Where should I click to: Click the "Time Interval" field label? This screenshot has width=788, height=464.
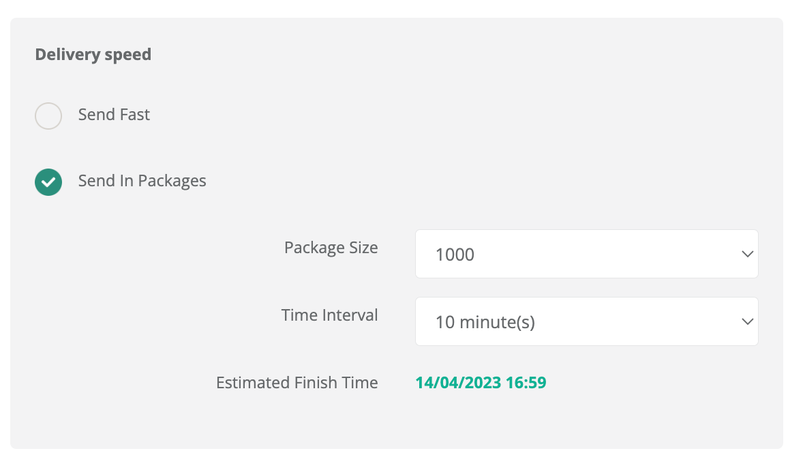click(x=329, y=315)
